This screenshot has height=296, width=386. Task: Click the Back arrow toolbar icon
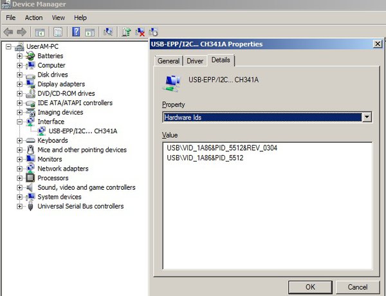point(8,32)
